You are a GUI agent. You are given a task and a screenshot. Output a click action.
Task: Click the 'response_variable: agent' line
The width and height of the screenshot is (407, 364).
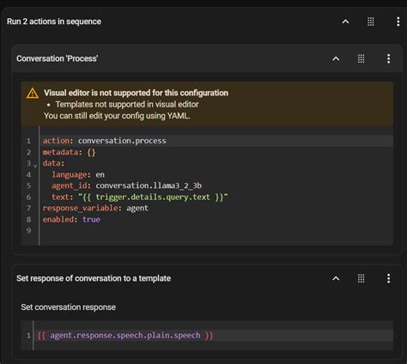[x=216, y=208]
